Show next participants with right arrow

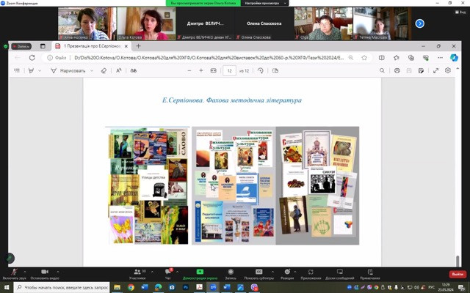[x=420, y=23]
